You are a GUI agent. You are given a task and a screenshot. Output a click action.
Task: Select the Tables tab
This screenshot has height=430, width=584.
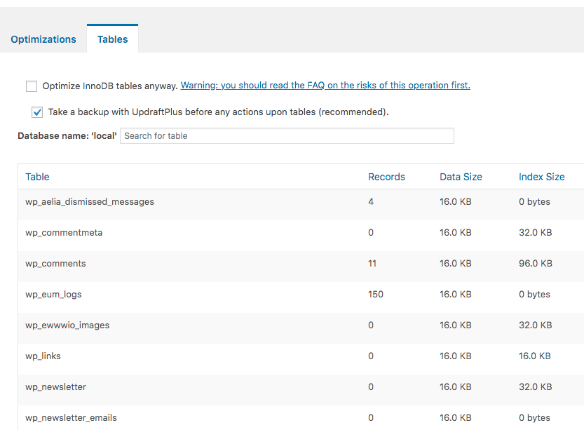tap(112, 39)
